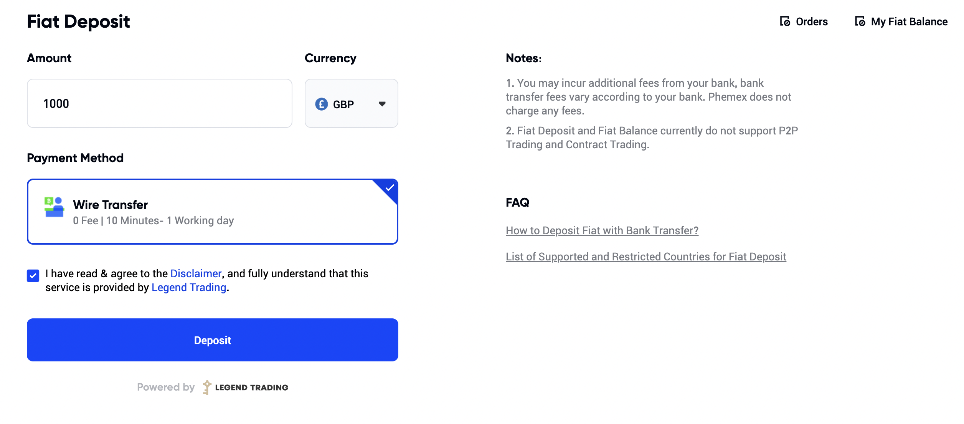Toggle the Disclaimer agreement checkbox

click(33, 275)
